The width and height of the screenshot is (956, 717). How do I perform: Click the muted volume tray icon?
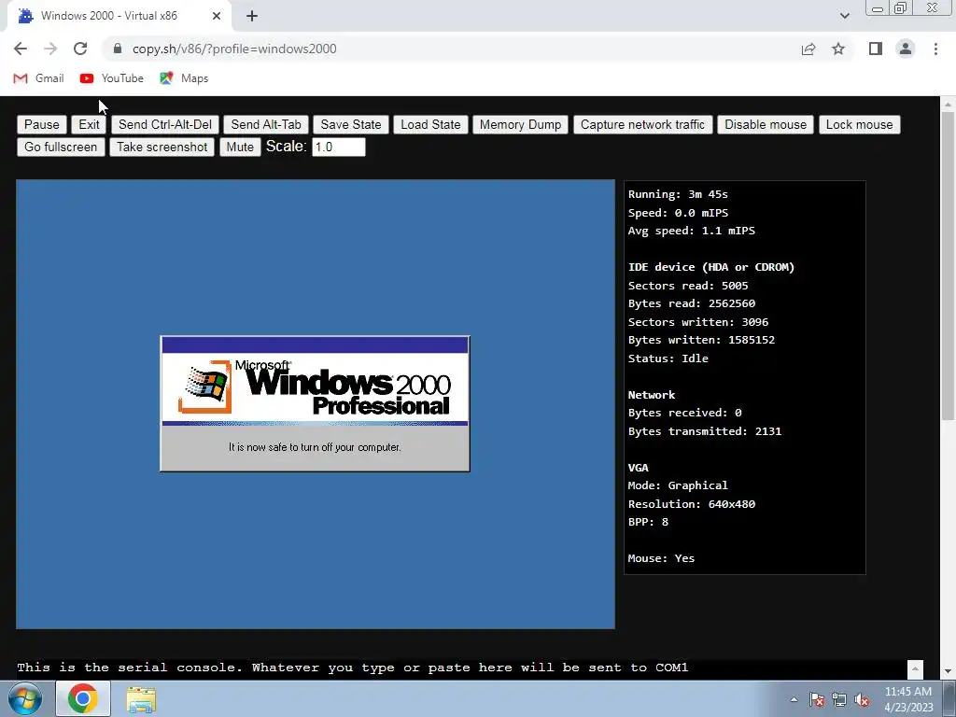point(862,699)
